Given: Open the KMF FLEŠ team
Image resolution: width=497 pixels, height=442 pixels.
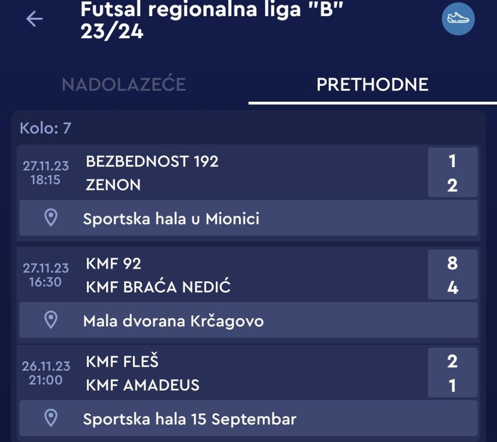Looking at the screenshot, I should click(122, 361).
